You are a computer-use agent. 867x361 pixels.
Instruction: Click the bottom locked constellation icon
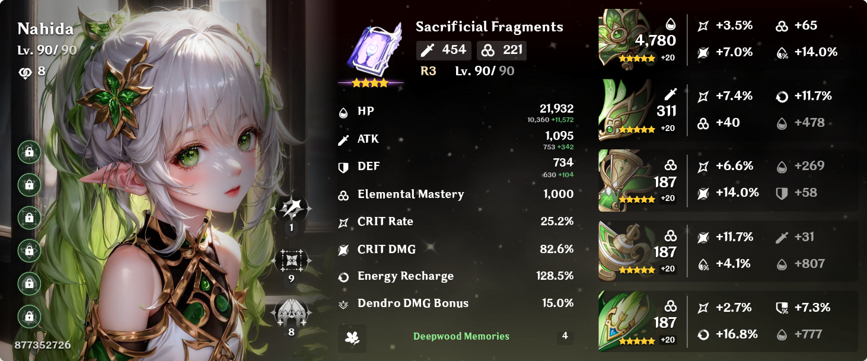(x=29, y=317)
